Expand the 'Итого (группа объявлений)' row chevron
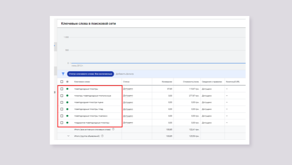This screenshot has height=165, width=292. tap(68, 136)
